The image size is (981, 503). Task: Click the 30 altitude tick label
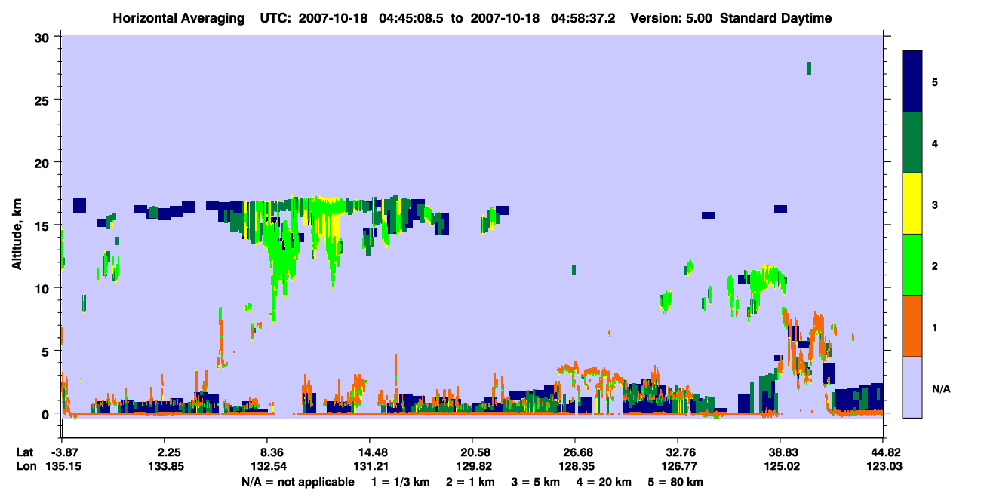44,37
